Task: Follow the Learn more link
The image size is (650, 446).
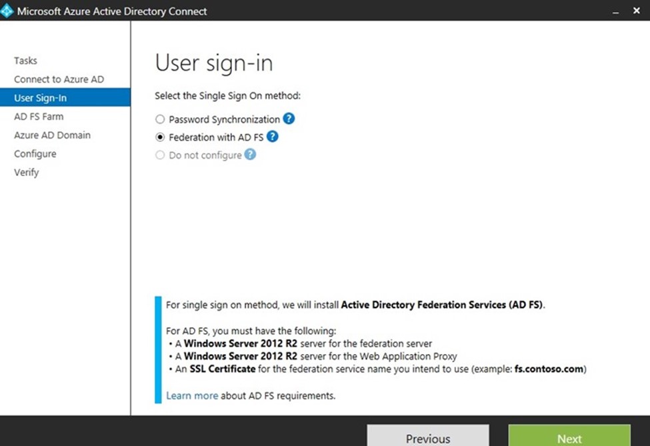Action: (x=192, y=395)
